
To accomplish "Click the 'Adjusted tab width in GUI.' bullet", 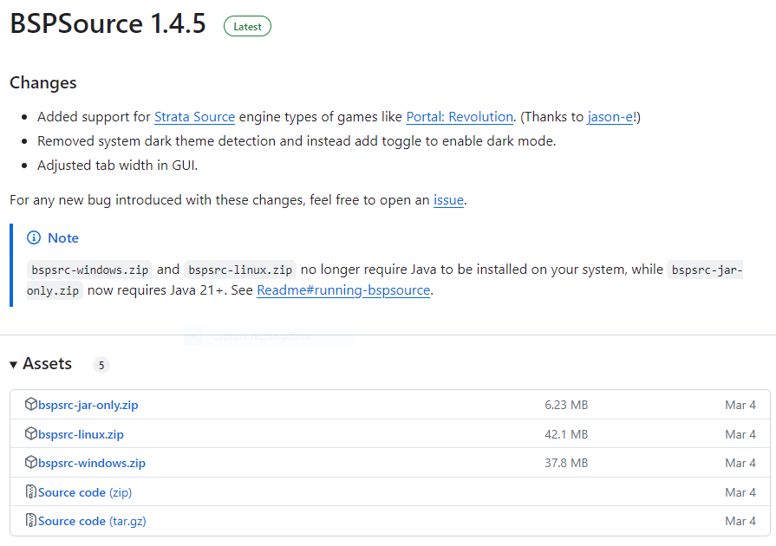I will point(117,166).
